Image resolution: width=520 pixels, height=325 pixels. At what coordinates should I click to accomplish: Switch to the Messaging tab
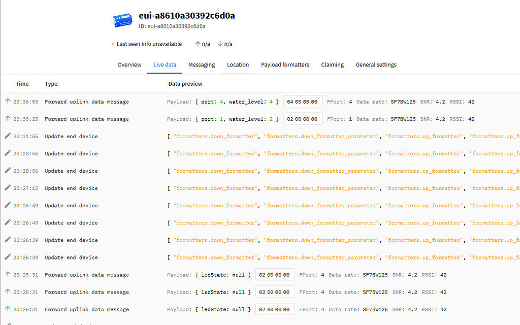(x=202, y=65)
